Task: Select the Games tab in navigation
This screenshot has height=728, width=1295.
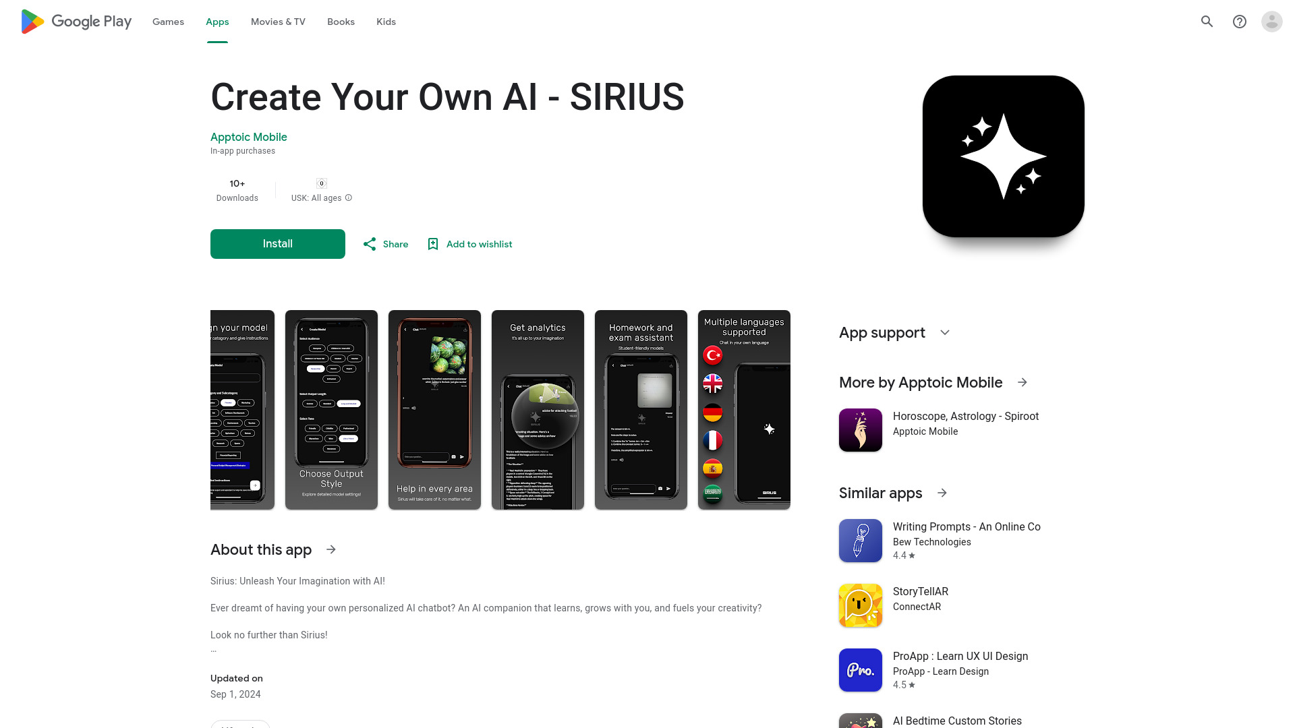Action: coord(168,22)
